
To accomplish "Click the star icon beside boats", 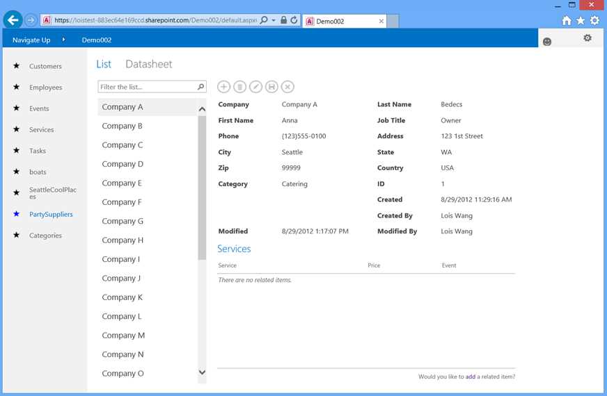I will pos(16,171).
